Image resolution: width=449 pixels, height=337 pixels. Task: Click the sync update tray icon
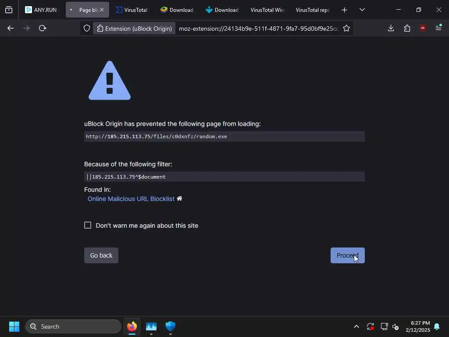(370, 326)
